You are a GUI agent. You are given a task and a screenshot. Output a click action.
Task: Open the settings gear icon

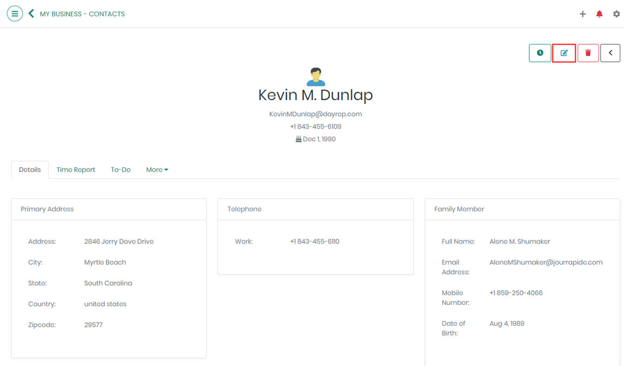(x=616, y=14)
